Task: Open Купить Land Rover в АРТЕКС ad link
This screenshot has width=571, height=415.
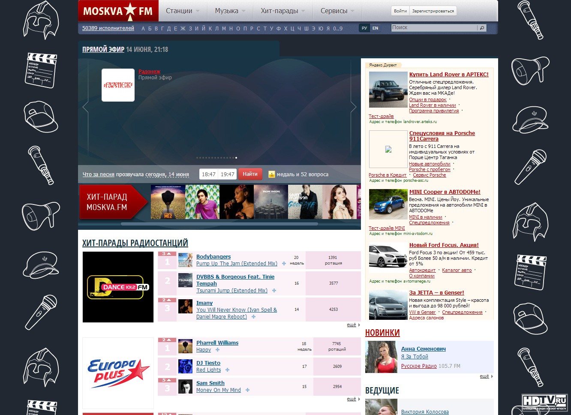Action: tap(449, 75)
